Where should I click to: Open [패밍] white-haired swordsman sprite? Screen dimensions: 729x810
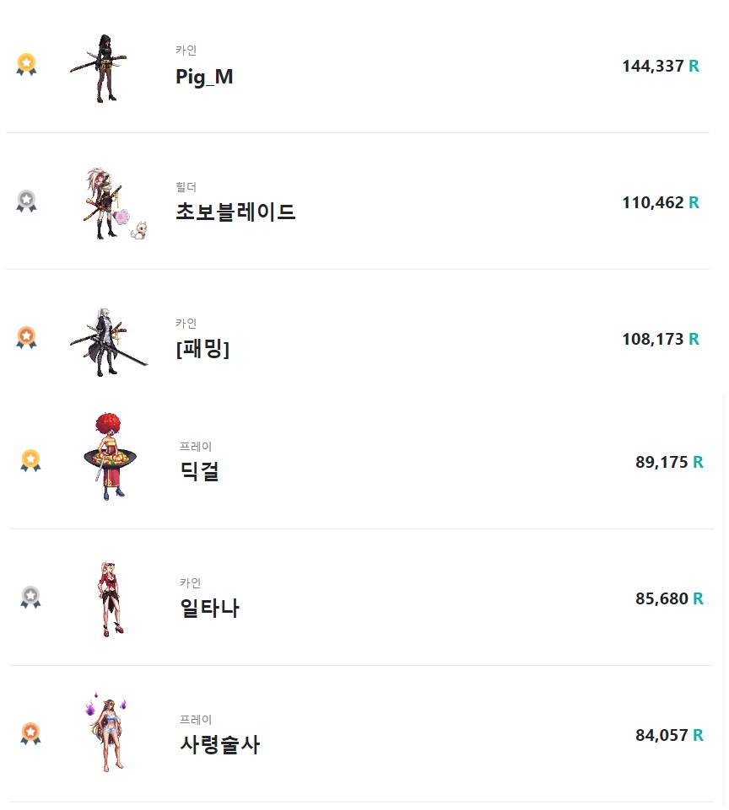[x=109, y=341]
